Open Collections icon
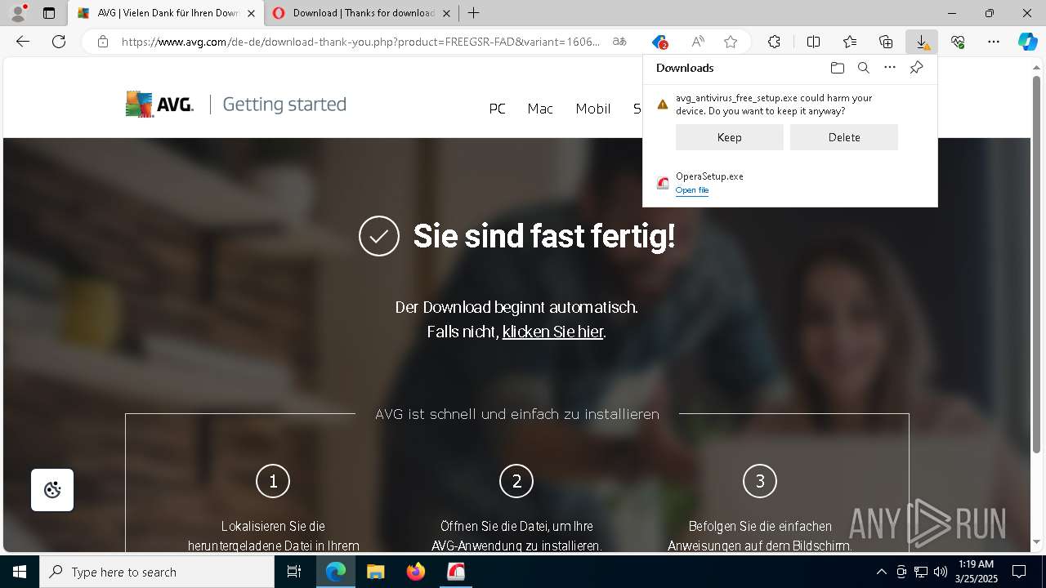Screen dimensions: 1046x588 tap(886, 42)
